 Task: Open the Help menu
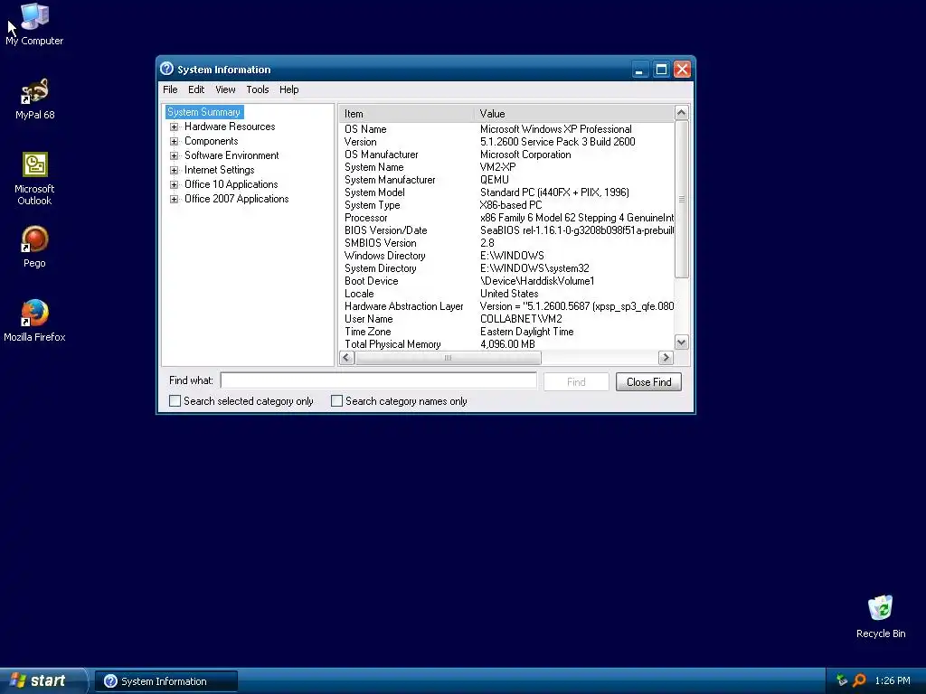[x=288, y=89]
